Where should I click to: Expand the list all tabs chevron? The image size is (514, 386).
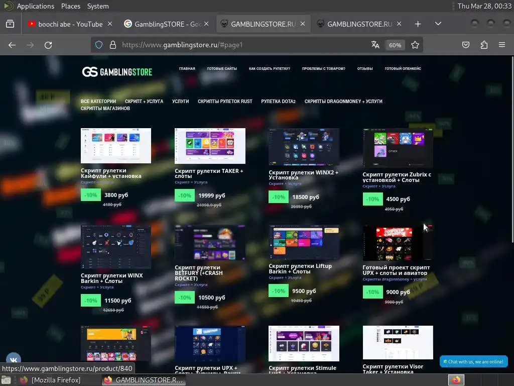click(438, 24)
